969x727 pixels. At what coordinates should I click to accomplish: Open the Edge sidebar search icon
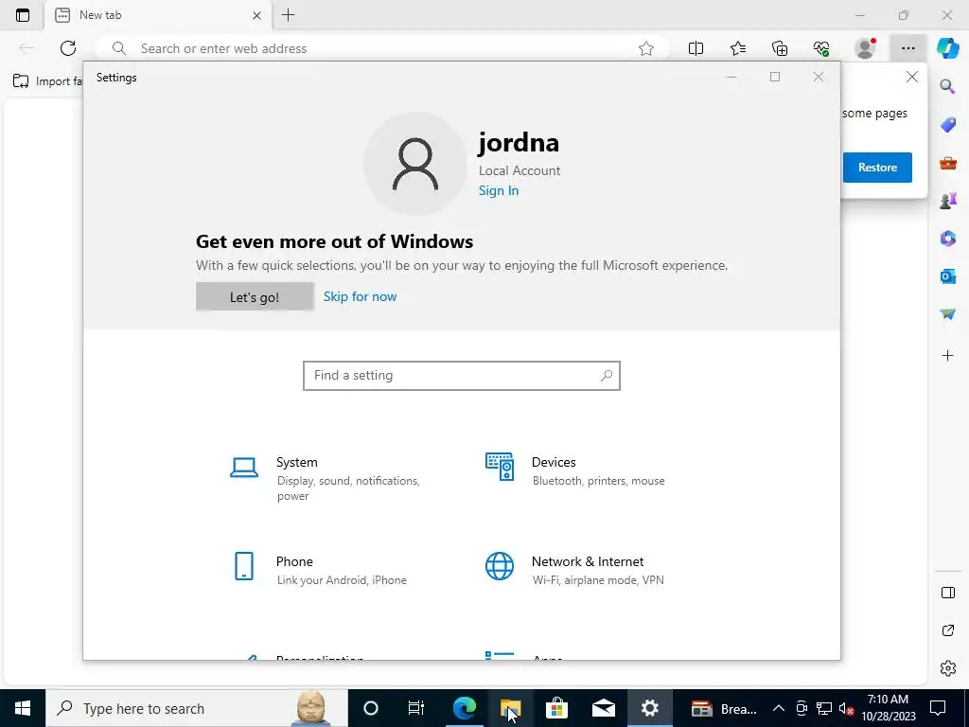tap(947, 86)
